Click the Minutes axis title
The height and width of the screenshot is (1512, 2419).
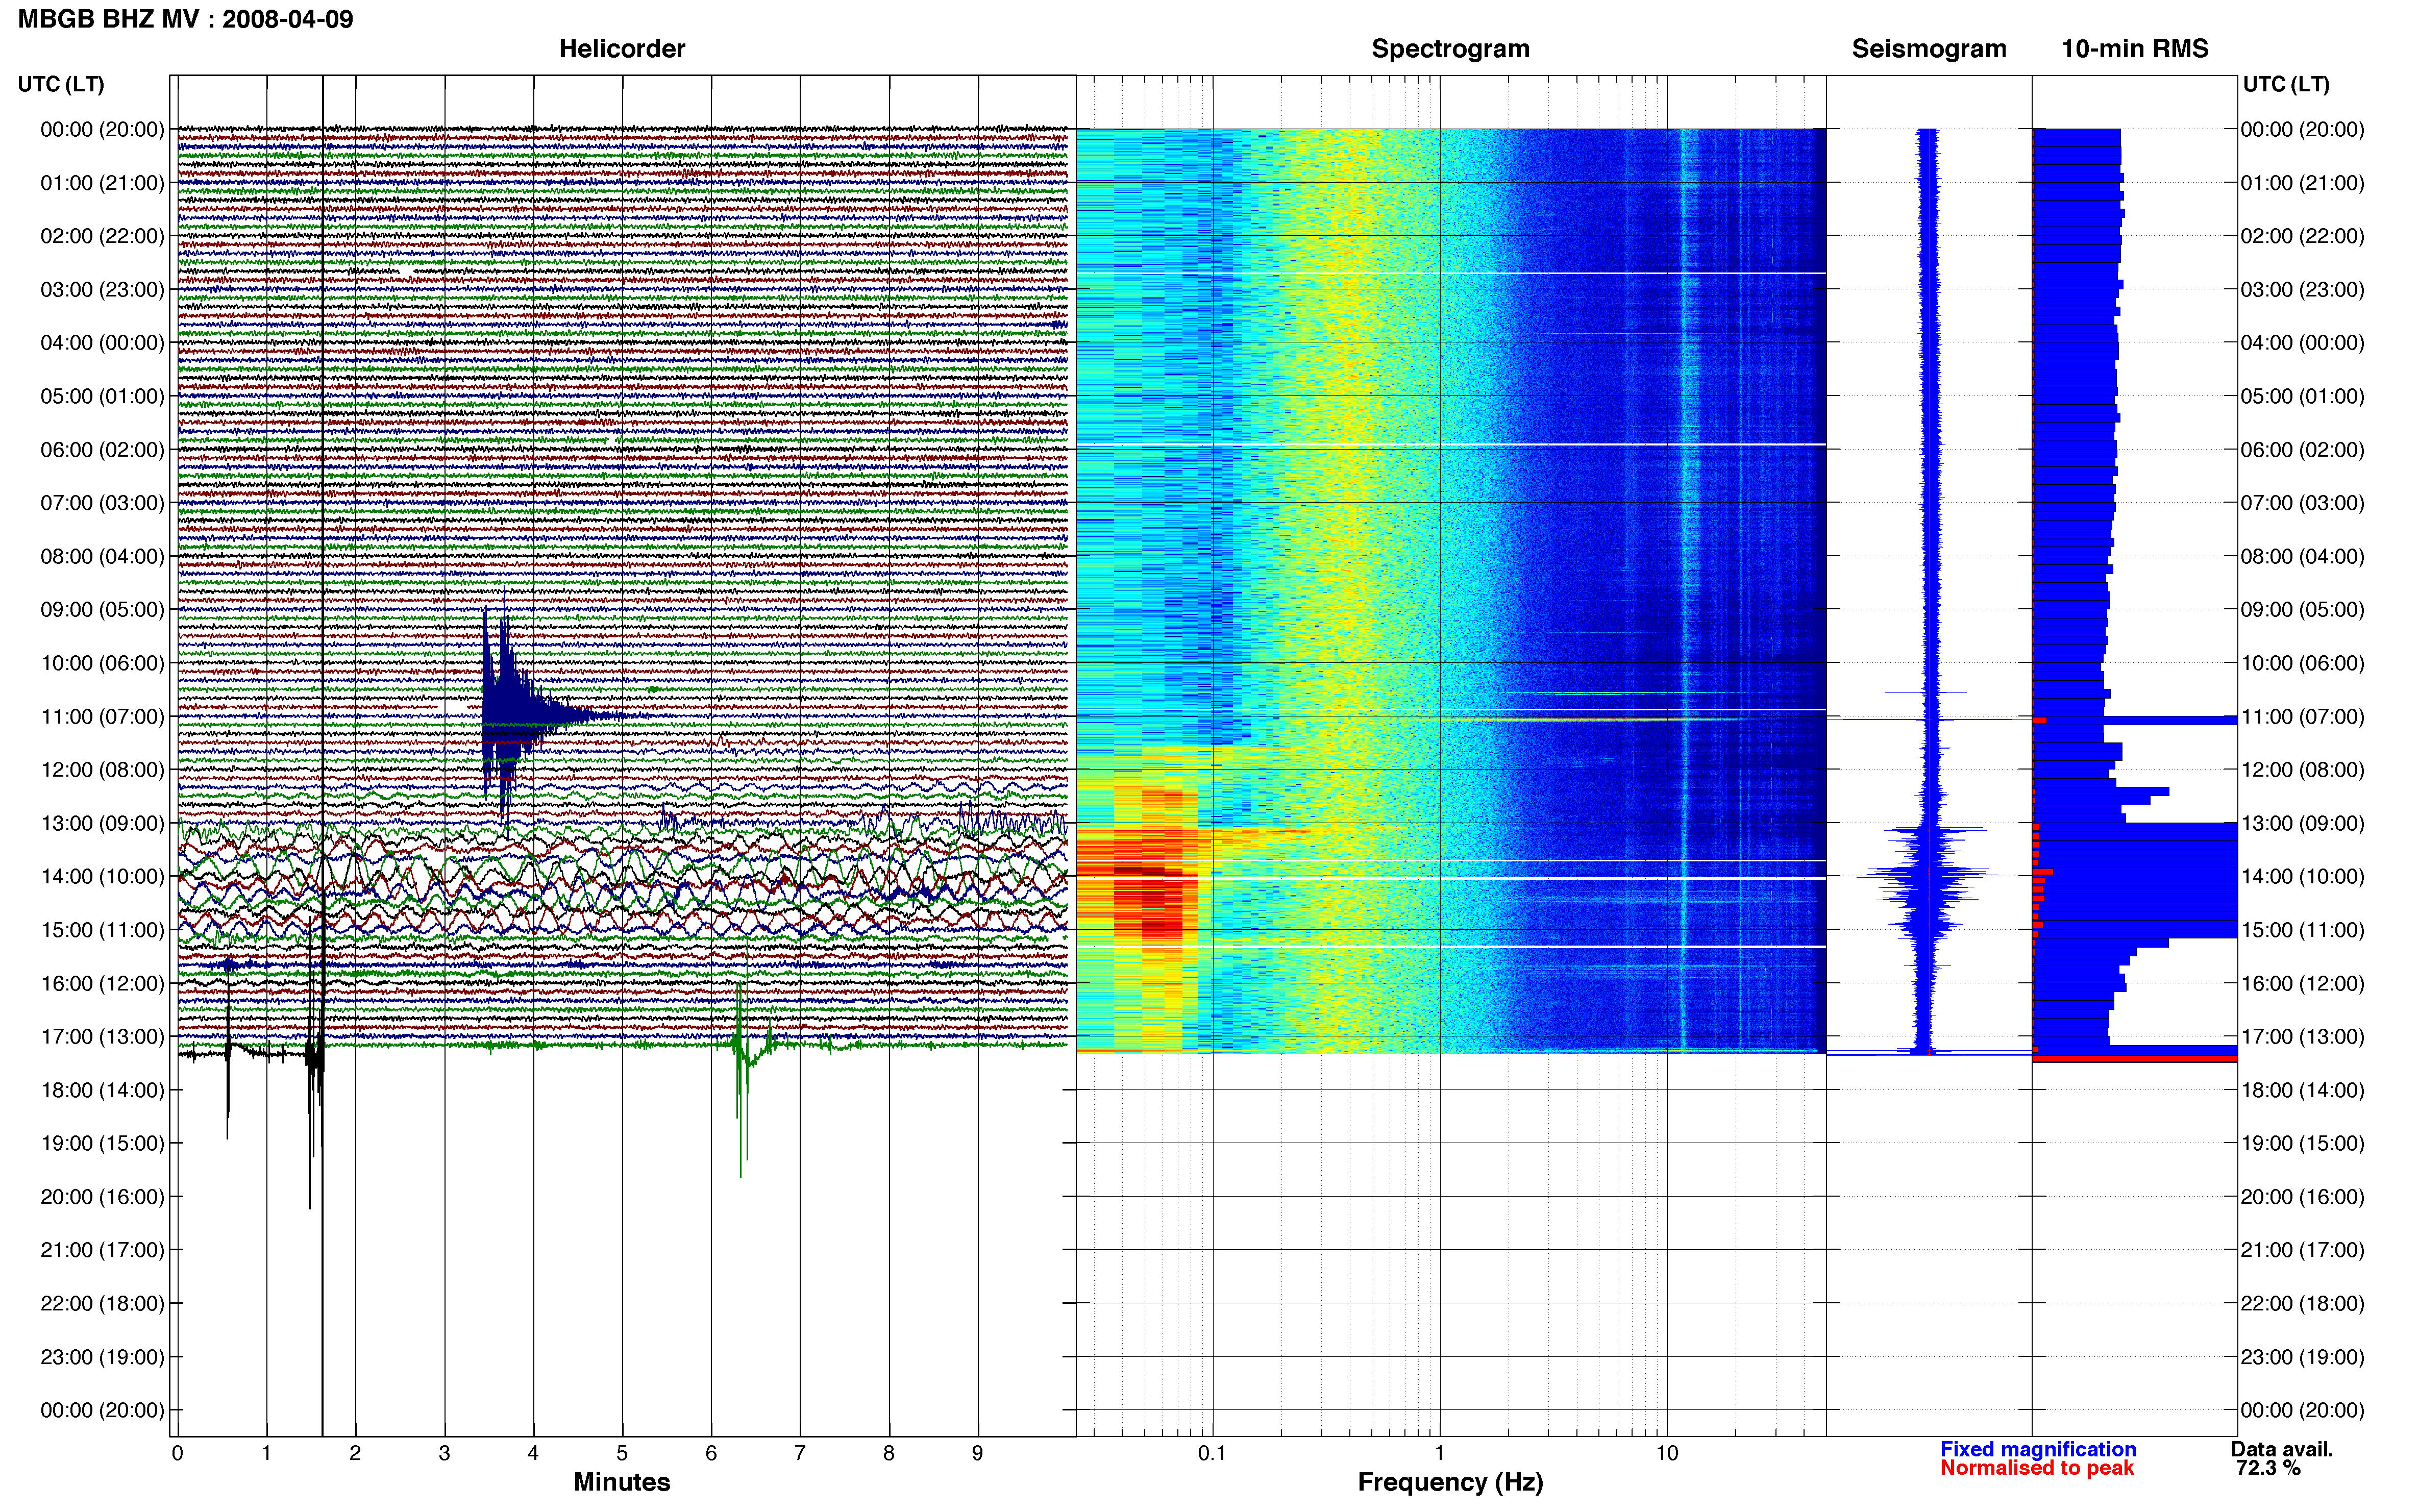(622, 1482)
